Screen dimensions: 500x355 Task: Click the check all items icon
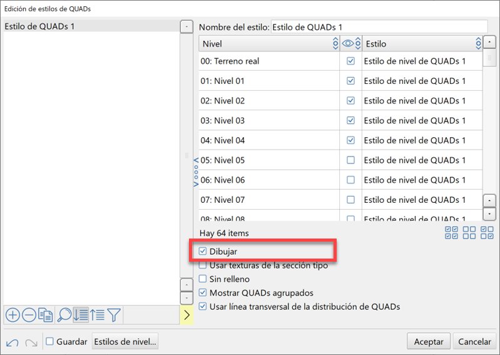coord(451,233)
